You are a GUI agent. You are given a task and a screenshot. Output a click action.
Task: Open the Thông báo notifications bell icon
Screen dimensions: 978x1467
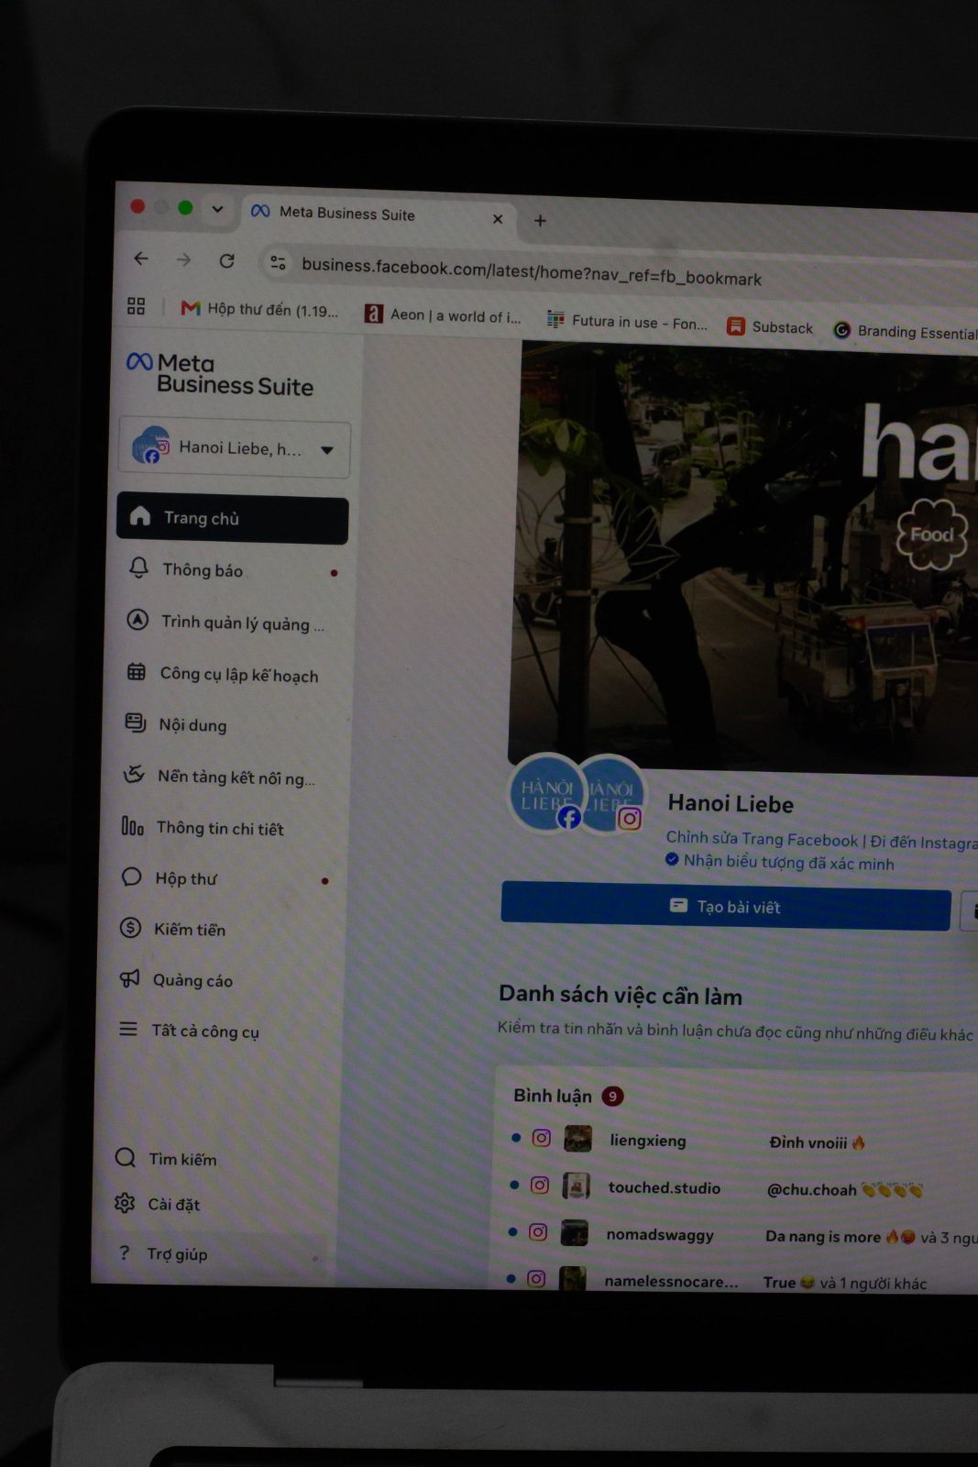[138, 568]
